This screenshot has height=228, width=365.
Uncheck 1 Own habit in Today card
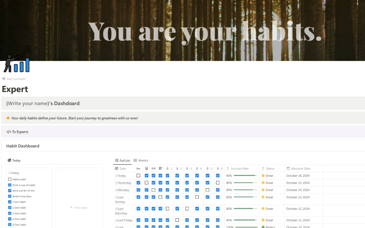[9, 202]
